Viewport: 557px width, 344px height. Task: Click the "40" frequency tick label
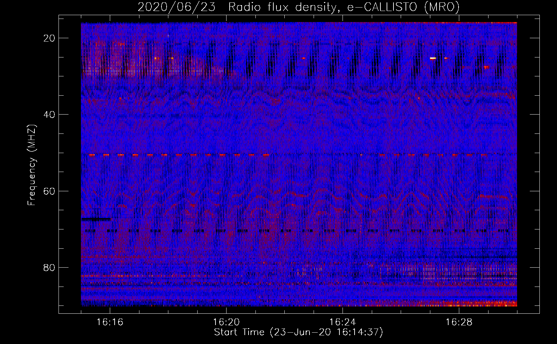pyautogui.click(x=50, y=115)
